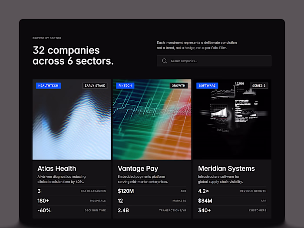Click the SERIES B badge
The width and height of the screenshot is (304, 228).
(x=259, y=86)
